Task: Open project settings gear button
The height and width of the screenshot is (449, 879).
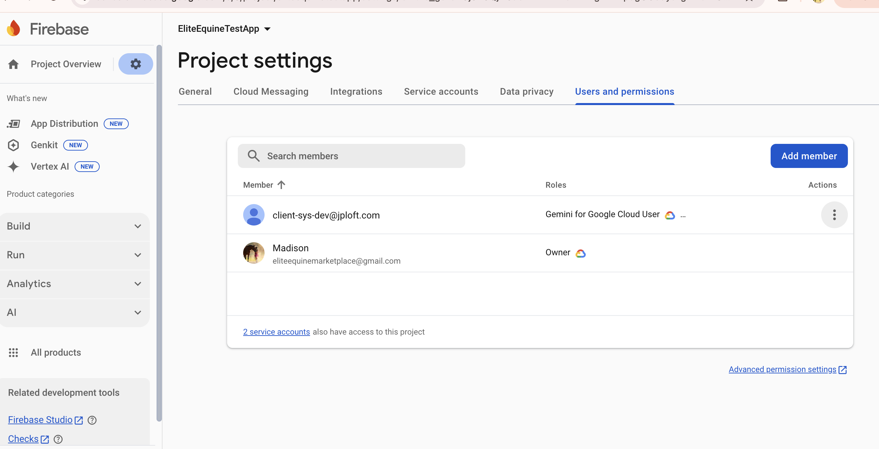Action: (x=135, y=64)
